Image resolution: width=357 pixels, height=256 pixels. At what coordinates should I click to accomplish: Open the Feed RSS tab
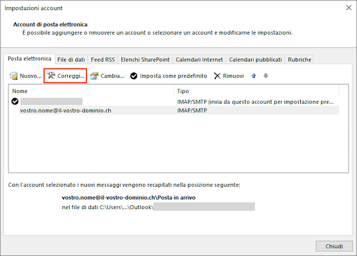pyautogui.click(x=103, y=60)
